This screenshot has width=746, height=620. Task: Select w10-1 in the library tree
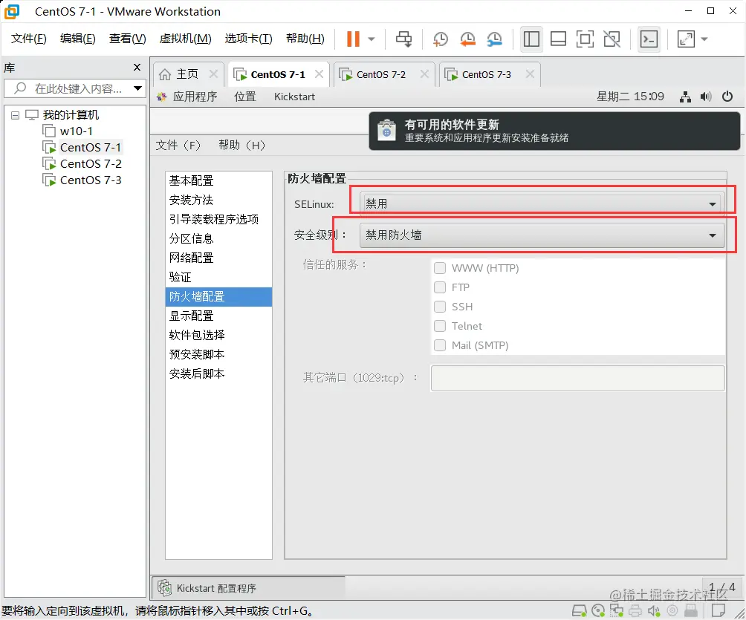click(76, 131)
